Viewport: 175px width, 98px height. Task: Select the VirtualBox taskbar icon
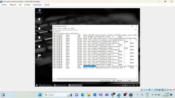click(119, 95)
